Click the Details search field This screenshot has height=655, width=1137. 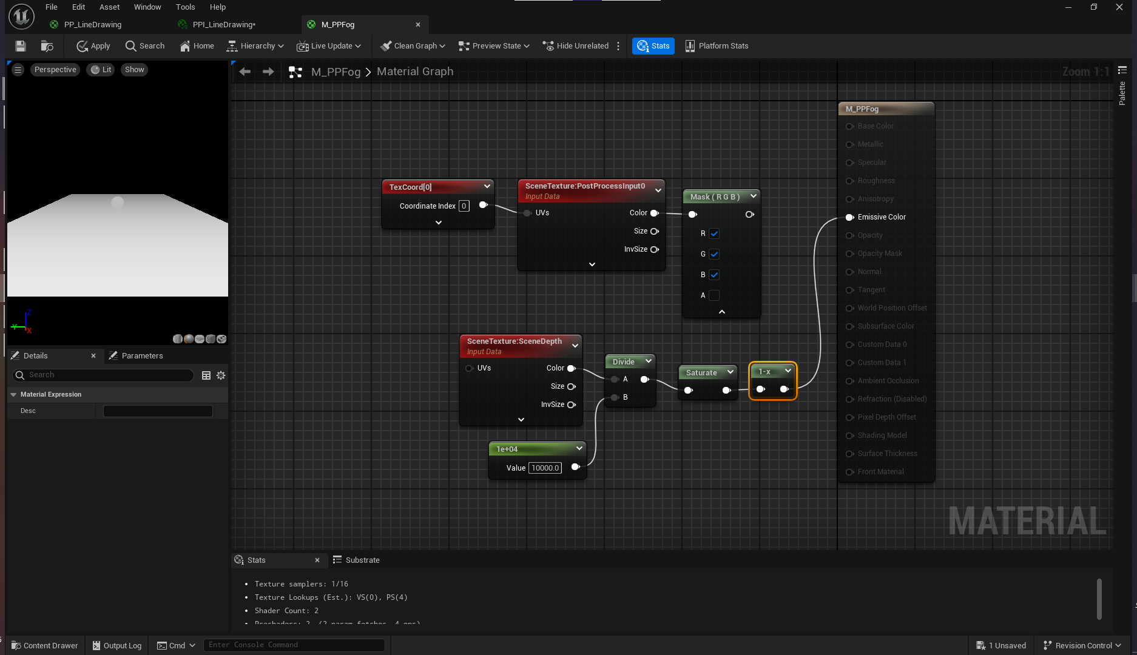coord(103,375)
